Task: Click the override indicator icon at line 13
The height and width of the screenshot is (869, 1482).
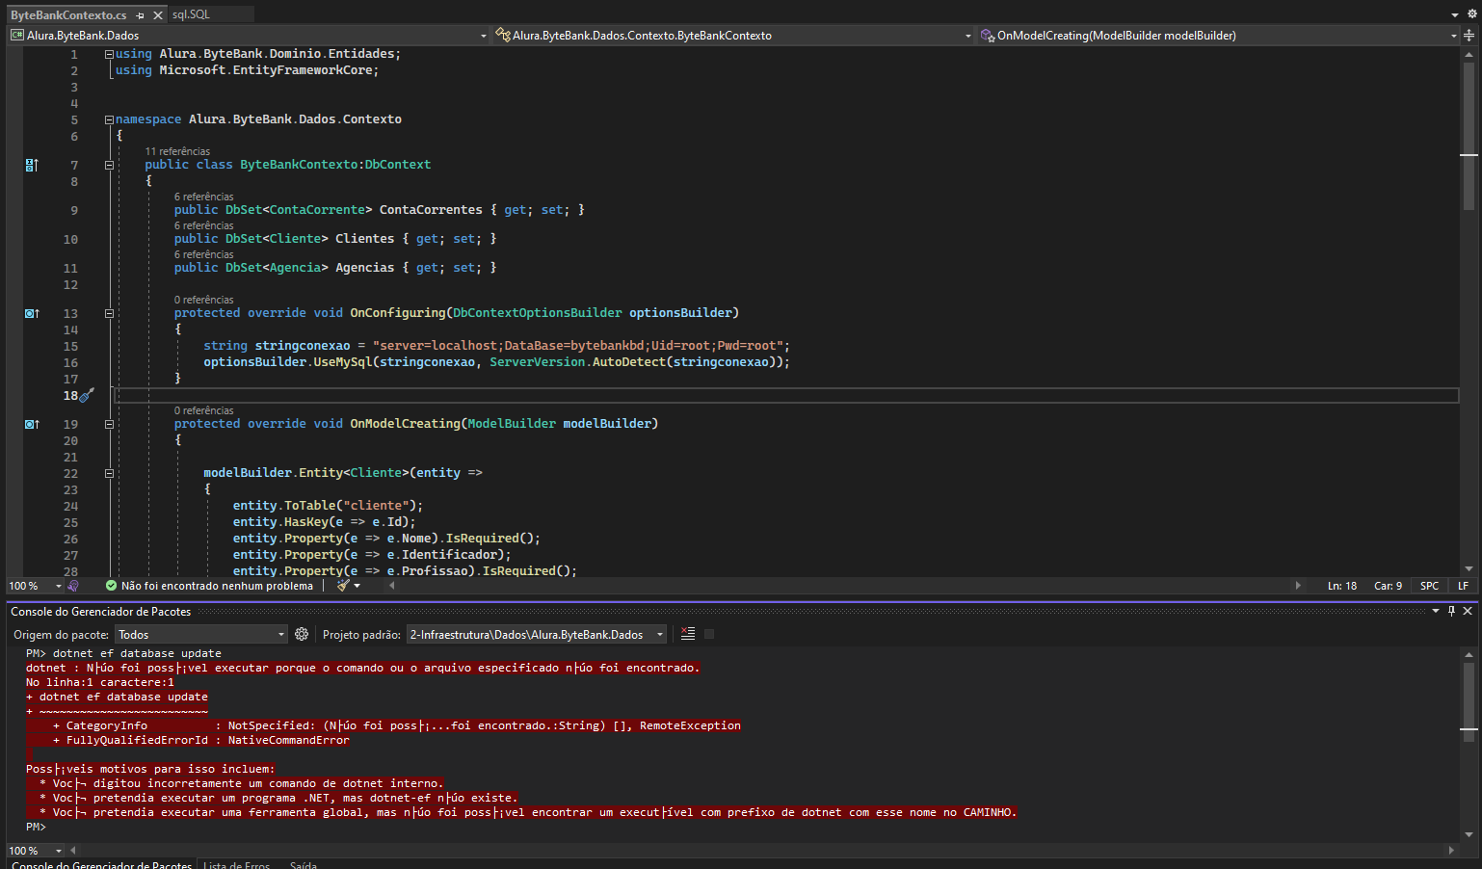Action: pyautogui.click(x=32, y=313)
